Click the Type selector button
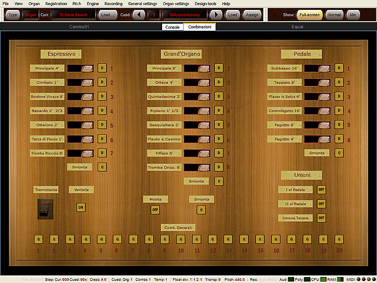377x283 pixels. click(x=13, y=15)
